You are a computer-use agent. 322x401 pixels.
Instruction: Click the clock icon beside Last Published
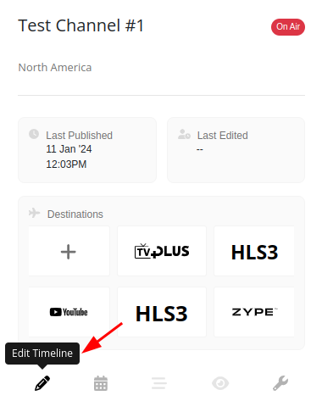34,134
